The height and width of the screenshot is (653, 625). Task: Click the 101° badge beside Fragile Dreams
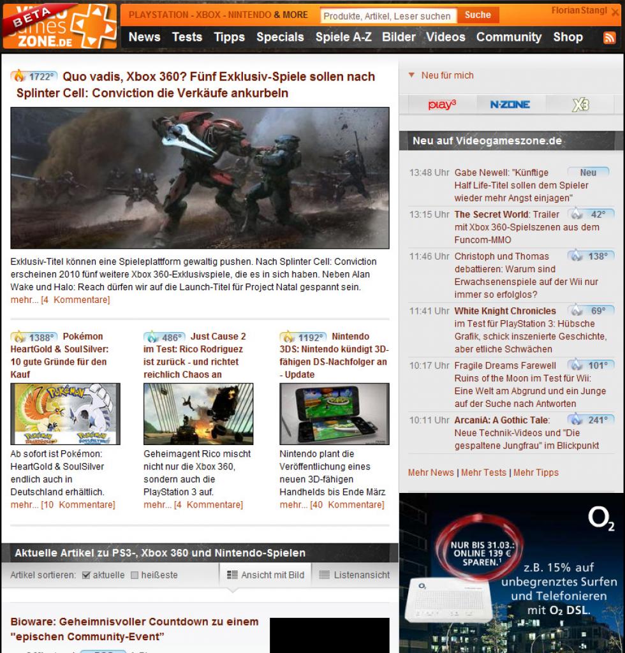coord(591,365)
